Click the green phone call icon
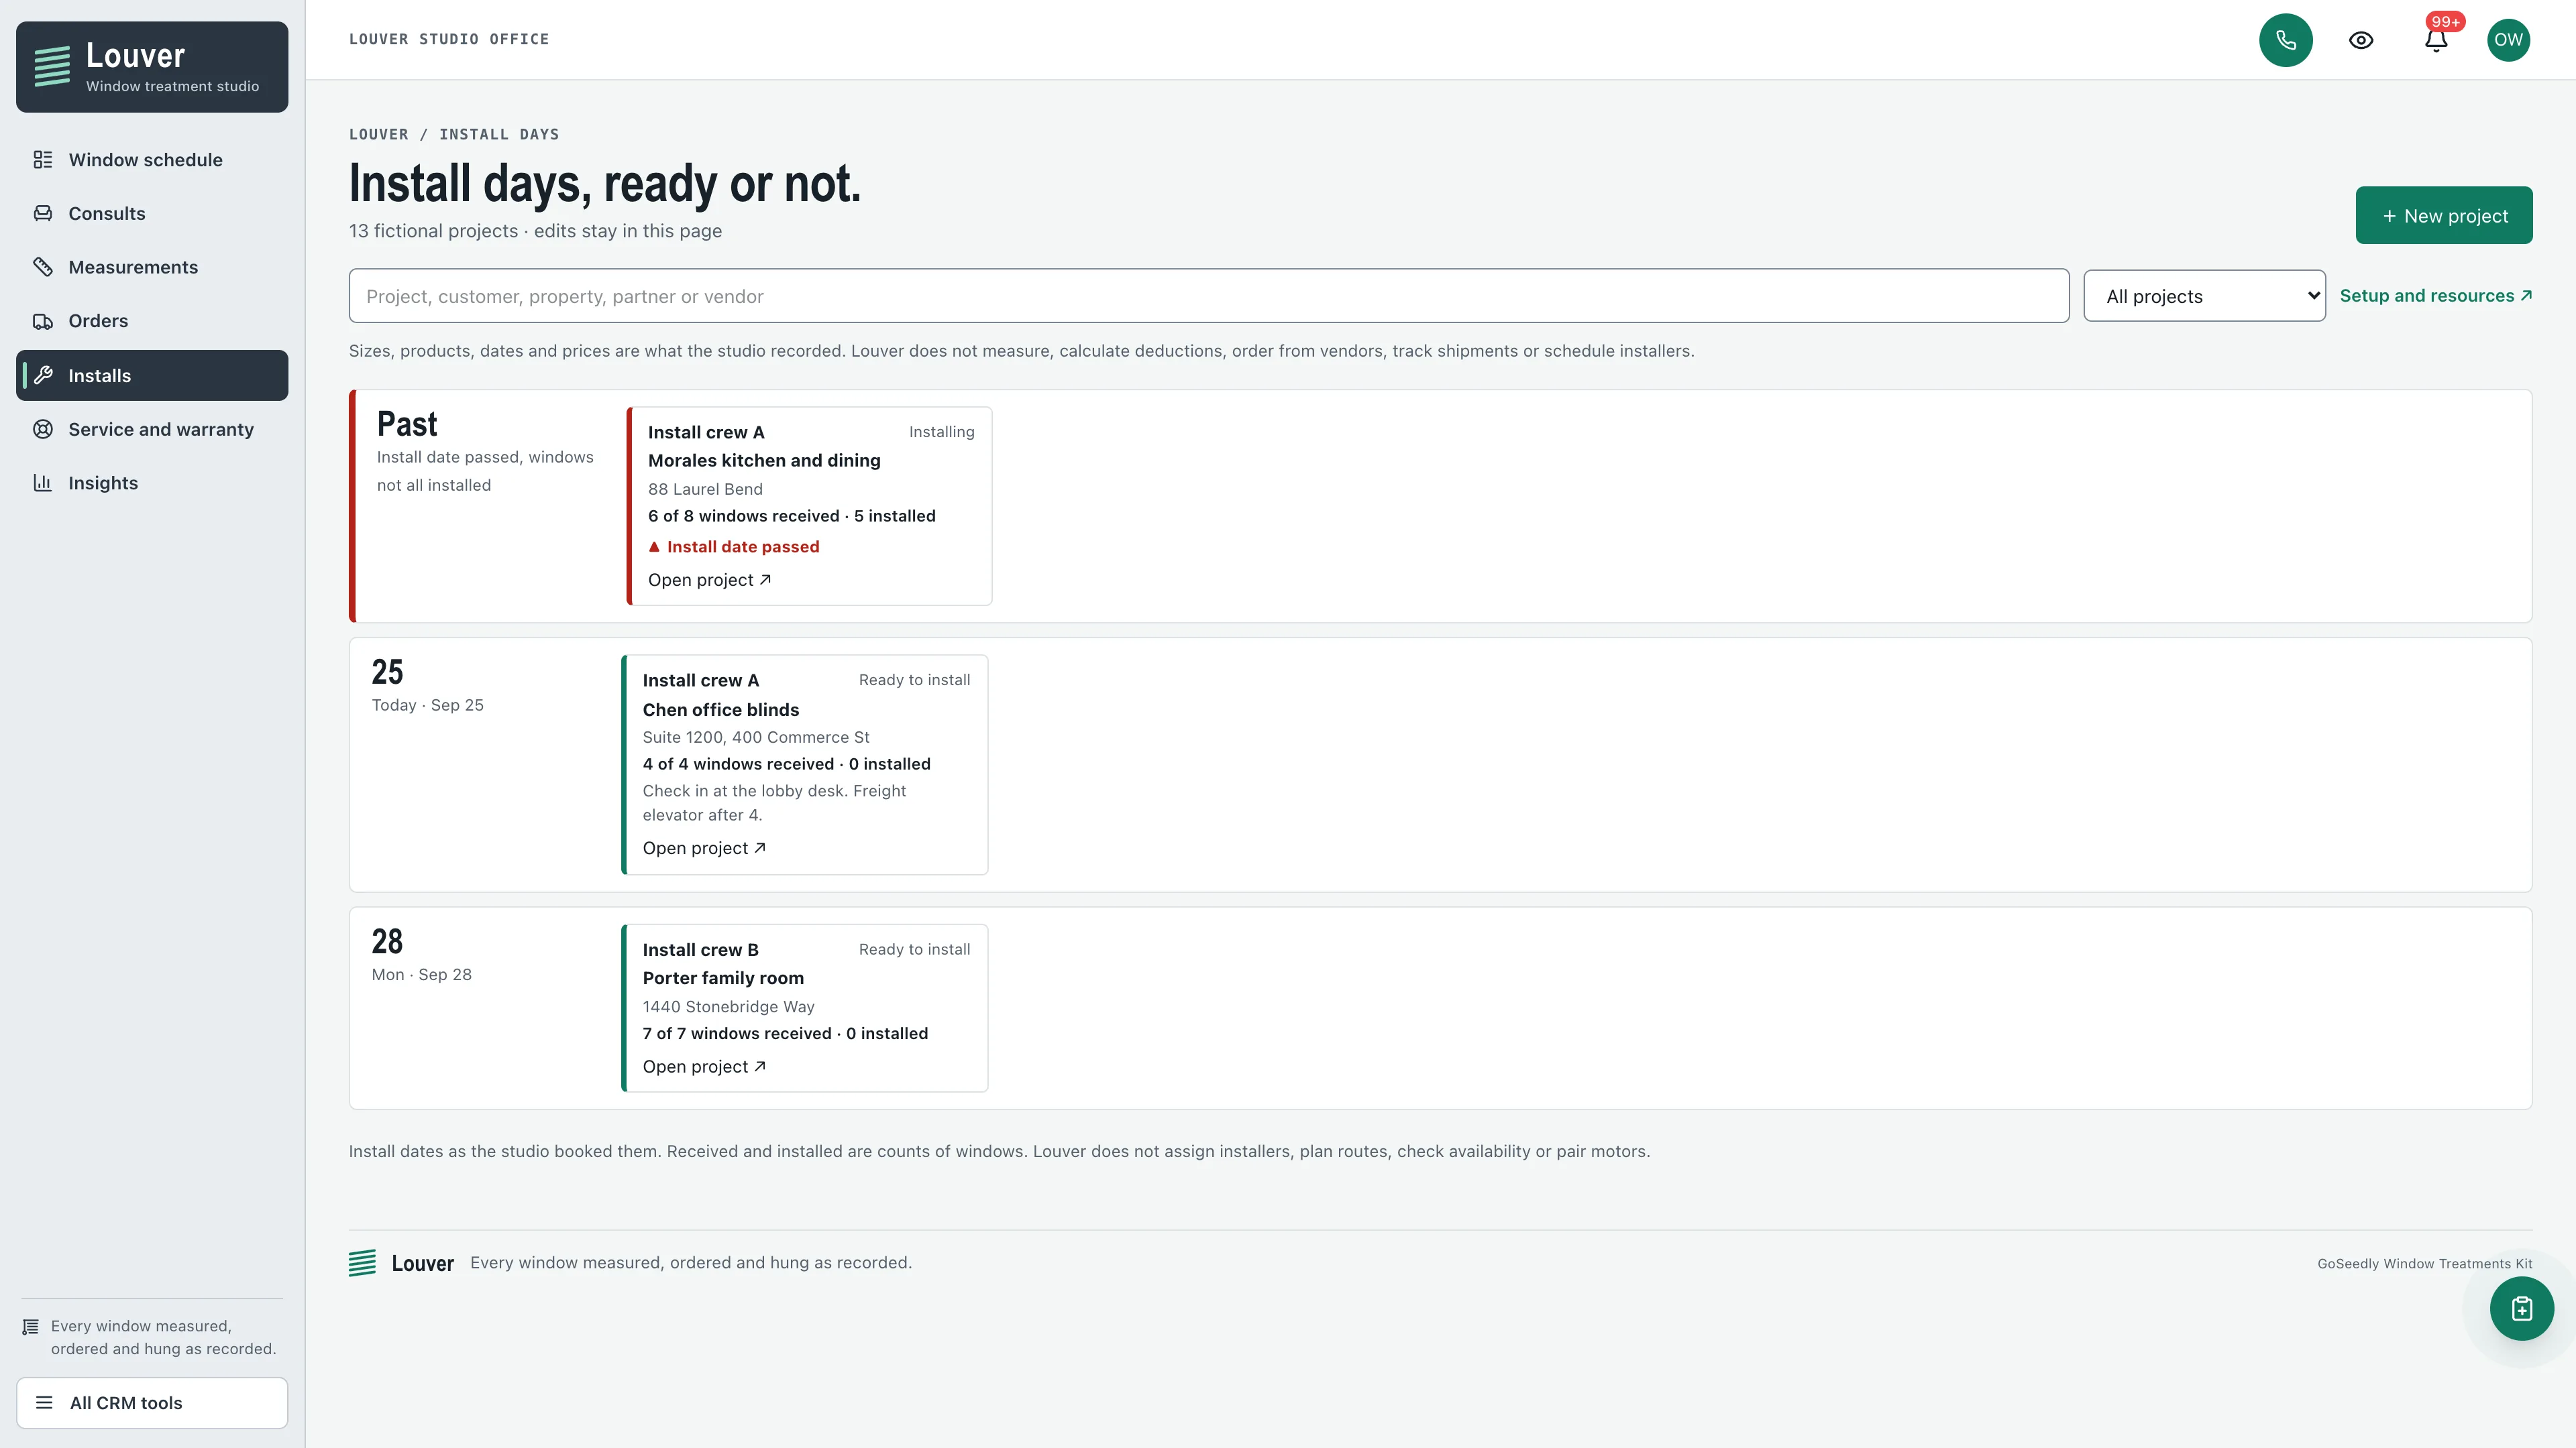 [x=2285, y=40]
